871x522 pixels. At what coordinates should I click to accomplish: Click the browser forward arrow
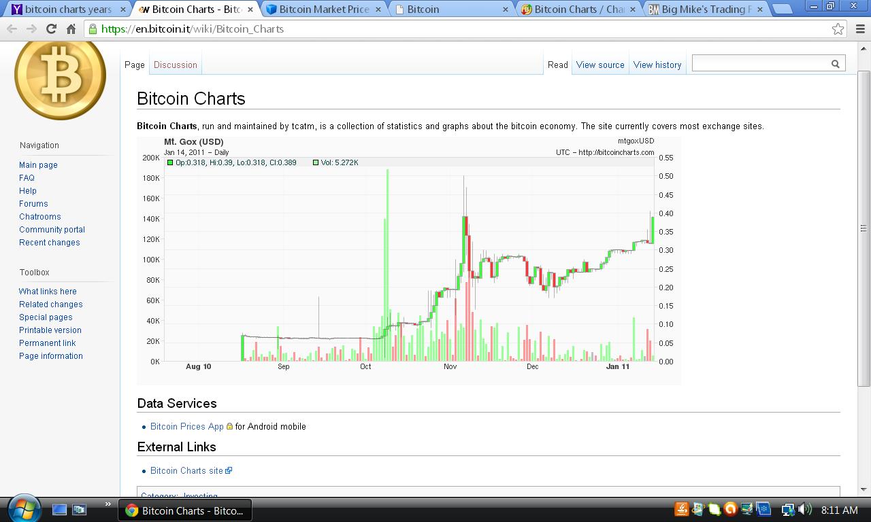pos(31,29)
